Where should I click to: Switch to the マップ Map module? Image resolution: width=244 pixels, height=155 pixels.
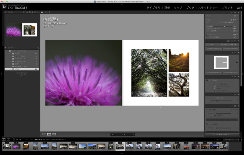point(178,8)
